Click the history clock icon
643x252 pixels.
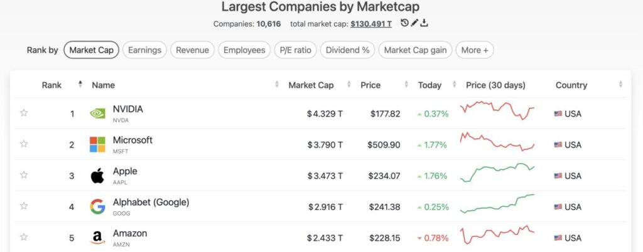(x=405, y=23)
